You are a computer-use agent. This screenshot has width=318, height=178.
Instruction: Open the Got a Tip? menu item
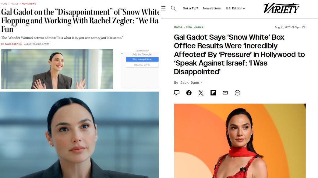(190, 8)
